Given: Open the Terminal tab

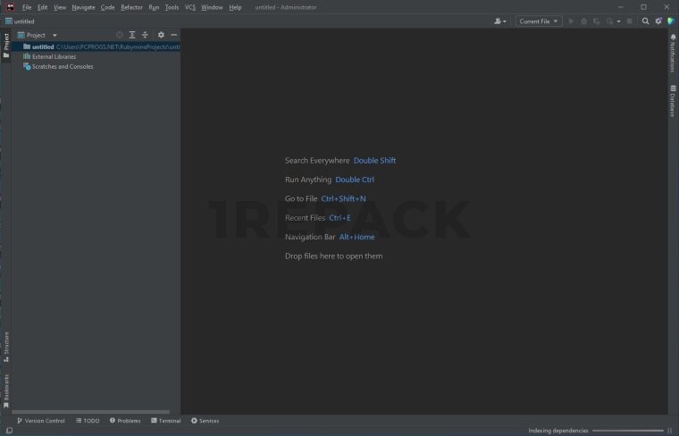Looking at the screenshot, I should coord(166,420).
